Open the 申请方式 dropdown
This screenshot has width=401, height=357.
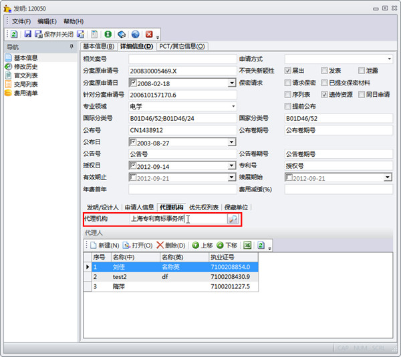coord(389,59)
